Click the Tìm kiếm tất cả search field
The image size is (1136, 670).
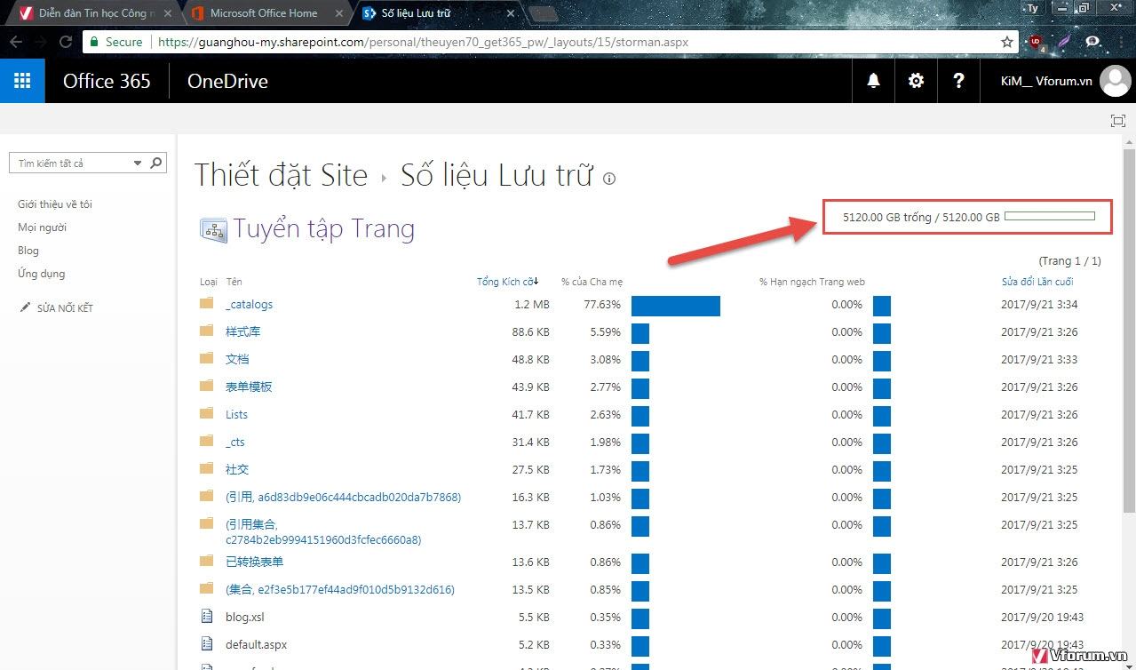point(71,164)
